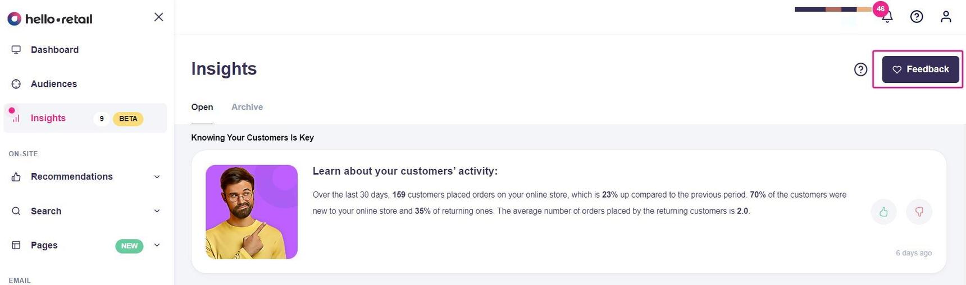Expand the Pages menu chevron

[157, 245]
